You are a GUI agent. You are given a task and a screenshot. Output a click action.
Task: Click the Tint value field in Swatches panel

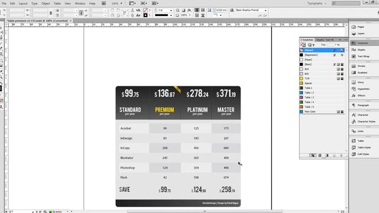coord(330,45)
